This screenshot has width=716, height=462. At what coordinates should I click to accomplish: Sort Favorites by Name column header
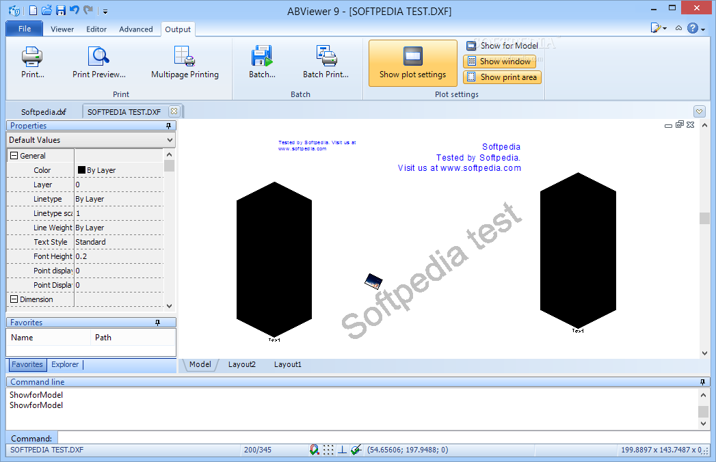point(49,338)
